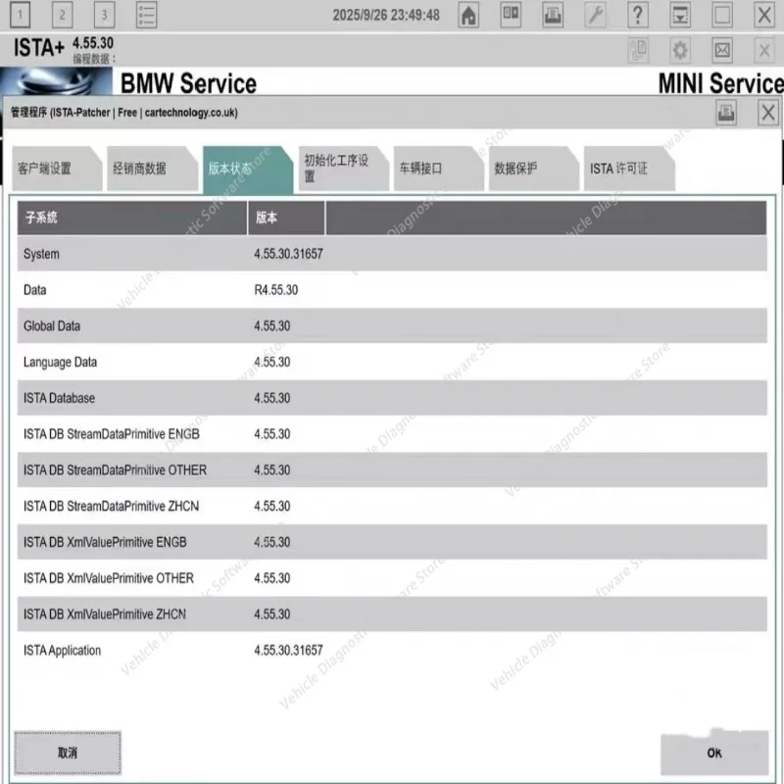Open page 3 button in top bar
This screenshot has width=784, height=784.
[x=104, y=15]
